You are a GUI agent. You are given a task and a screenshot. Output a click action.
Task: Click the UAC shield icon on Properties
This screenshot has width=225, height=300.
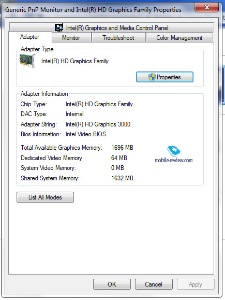(152, 77)
